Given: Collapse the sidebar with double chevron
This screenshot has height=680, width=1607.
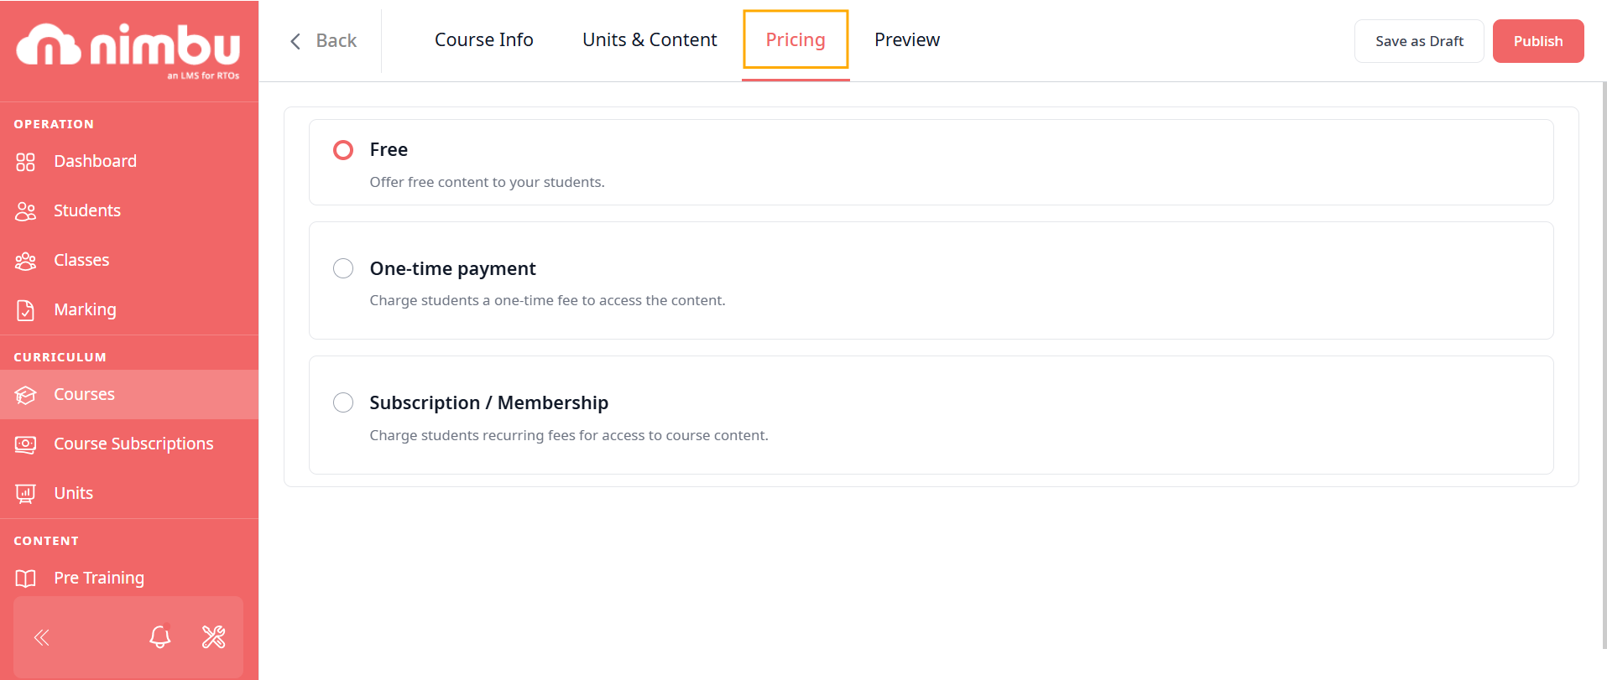Looking at the screenshot, I should coord(41,637).
